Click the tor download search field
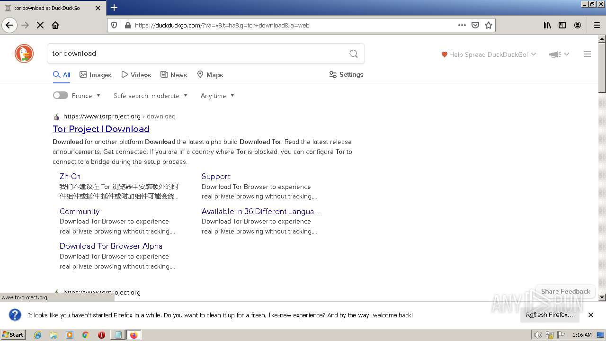 [x=199, y=54]
